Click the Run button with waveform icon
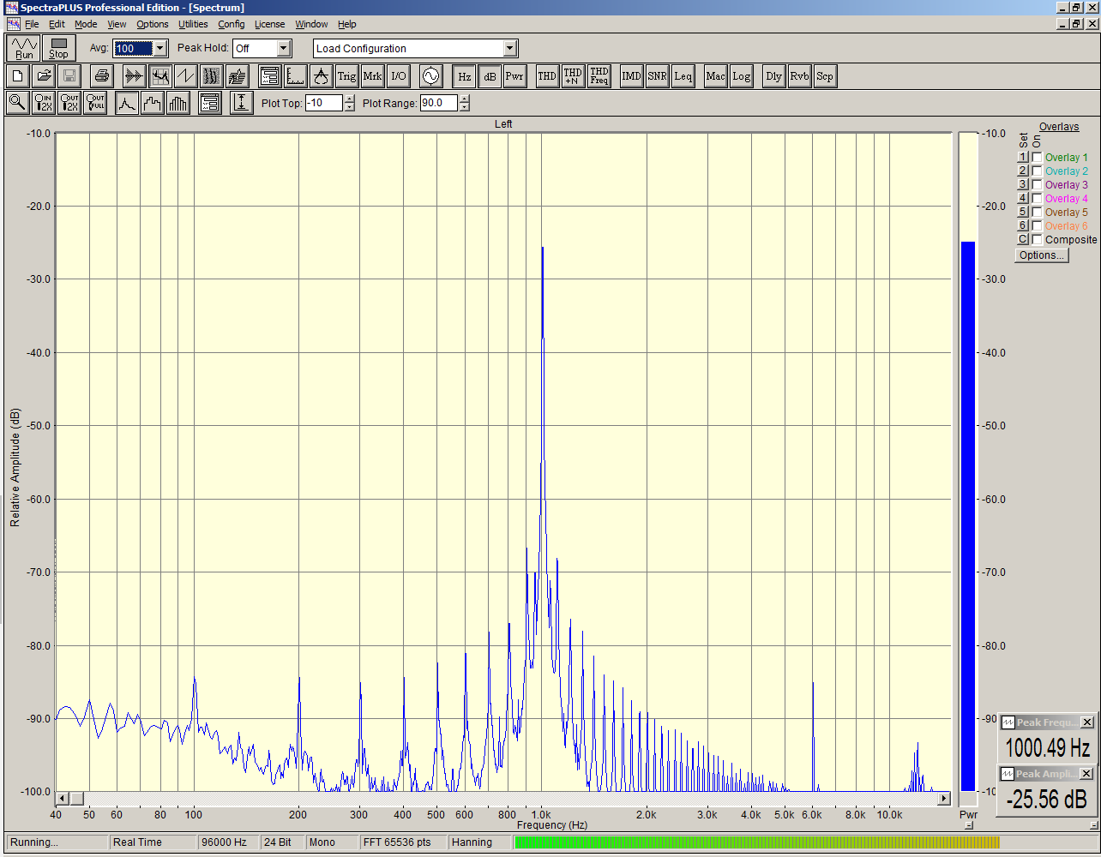 (x=24, y=48)
